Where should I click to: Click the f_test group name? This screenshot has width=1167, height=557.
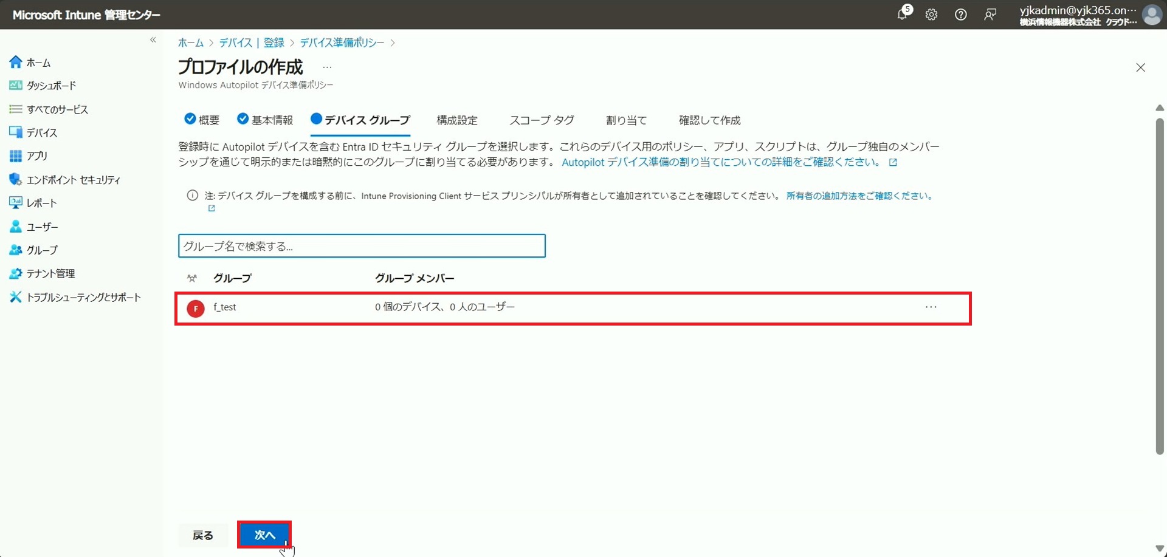coord(225,307)
